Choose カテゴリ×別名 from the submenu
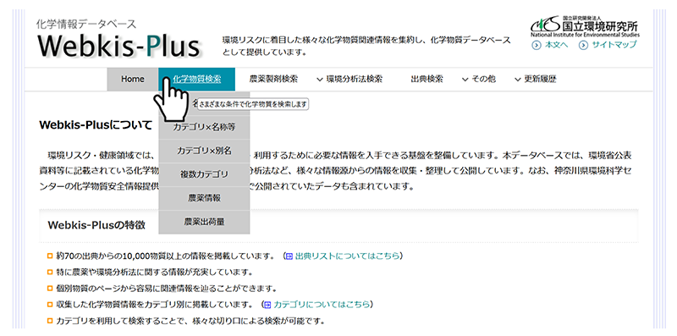This screenshot has width=677, height=336. point(204,151)
